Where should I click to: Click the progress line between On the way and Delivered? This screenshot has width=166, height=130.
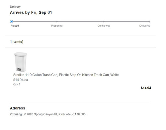(126, 22)
